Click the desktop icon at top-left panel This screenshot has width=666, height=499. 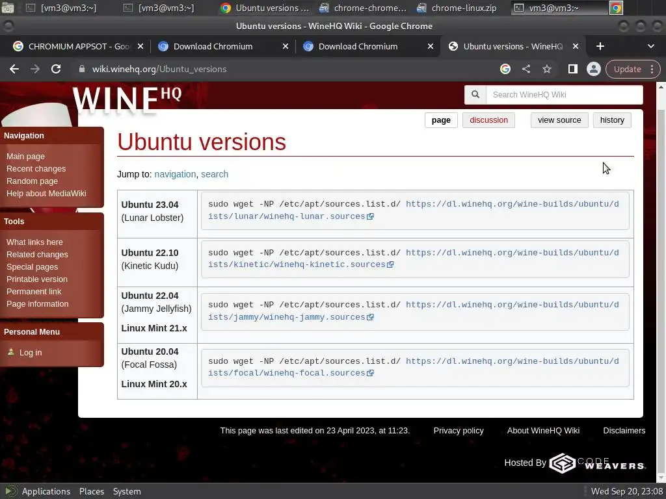click(x=8, y=8)
